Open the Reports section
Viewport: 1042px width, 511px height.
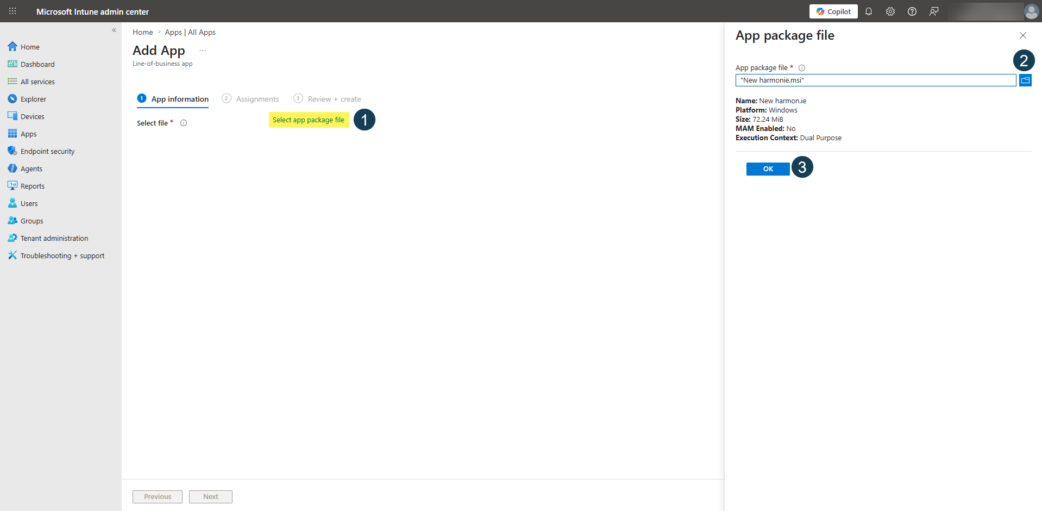tap(32, 185)
